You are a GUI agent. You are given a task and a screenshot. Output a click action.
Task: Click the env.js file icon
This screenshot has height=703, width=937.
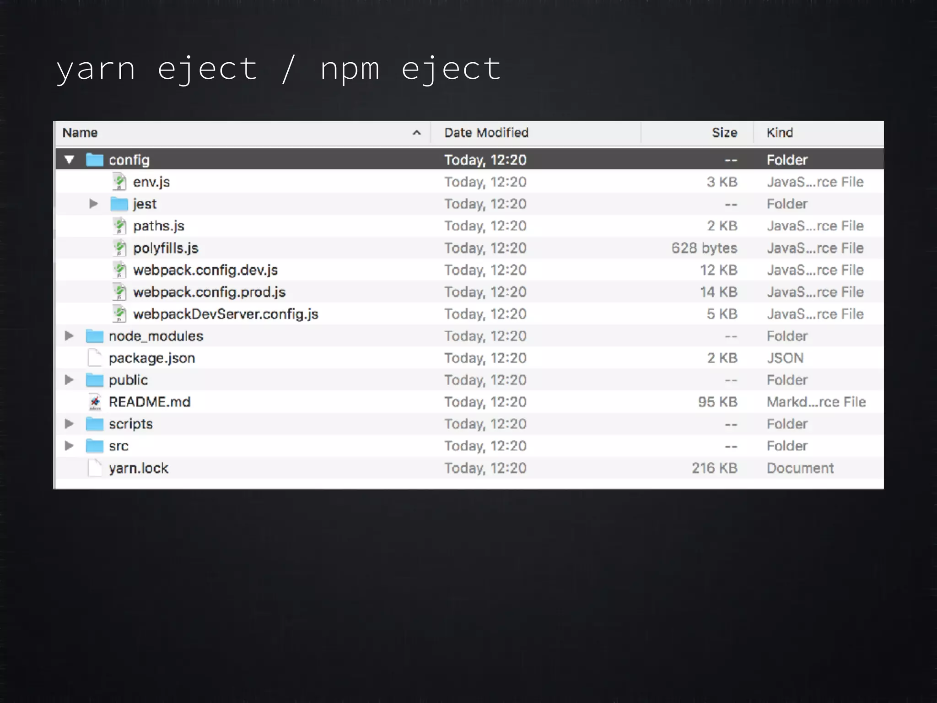[119, 182]
